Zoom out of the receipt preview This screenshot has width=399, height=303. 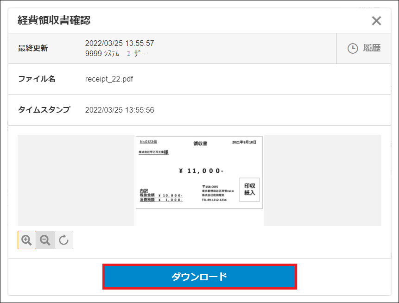point(45,240)
